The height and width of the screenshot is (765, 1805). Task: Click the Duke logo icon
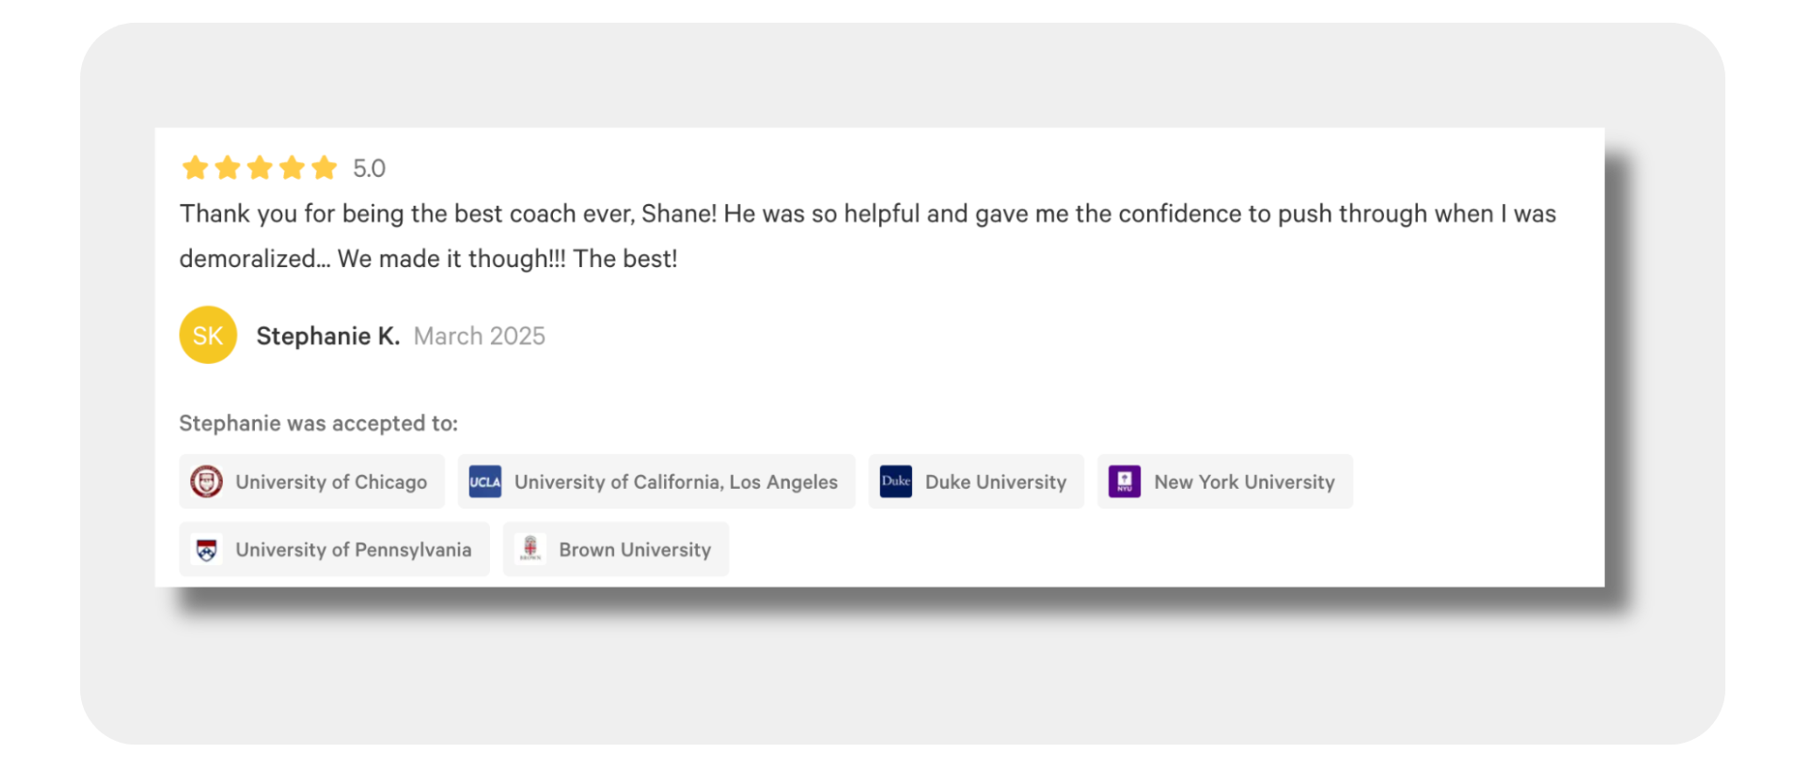click(x=895, y=481)
